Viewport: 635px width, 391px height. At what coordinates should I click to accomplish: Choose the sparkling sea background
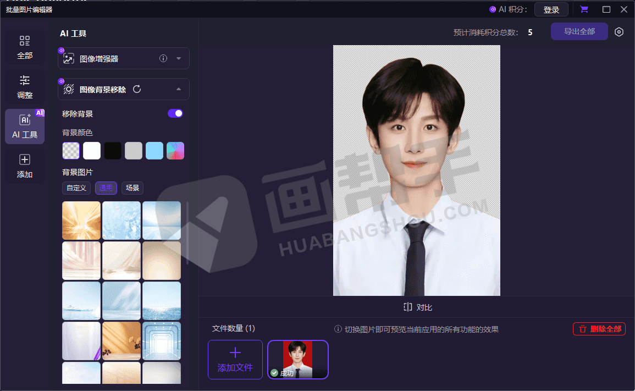tap(162, 301)
